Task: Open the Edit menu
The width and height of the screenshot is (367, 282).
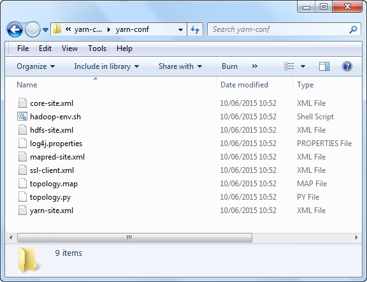Action: coord(45,48)
